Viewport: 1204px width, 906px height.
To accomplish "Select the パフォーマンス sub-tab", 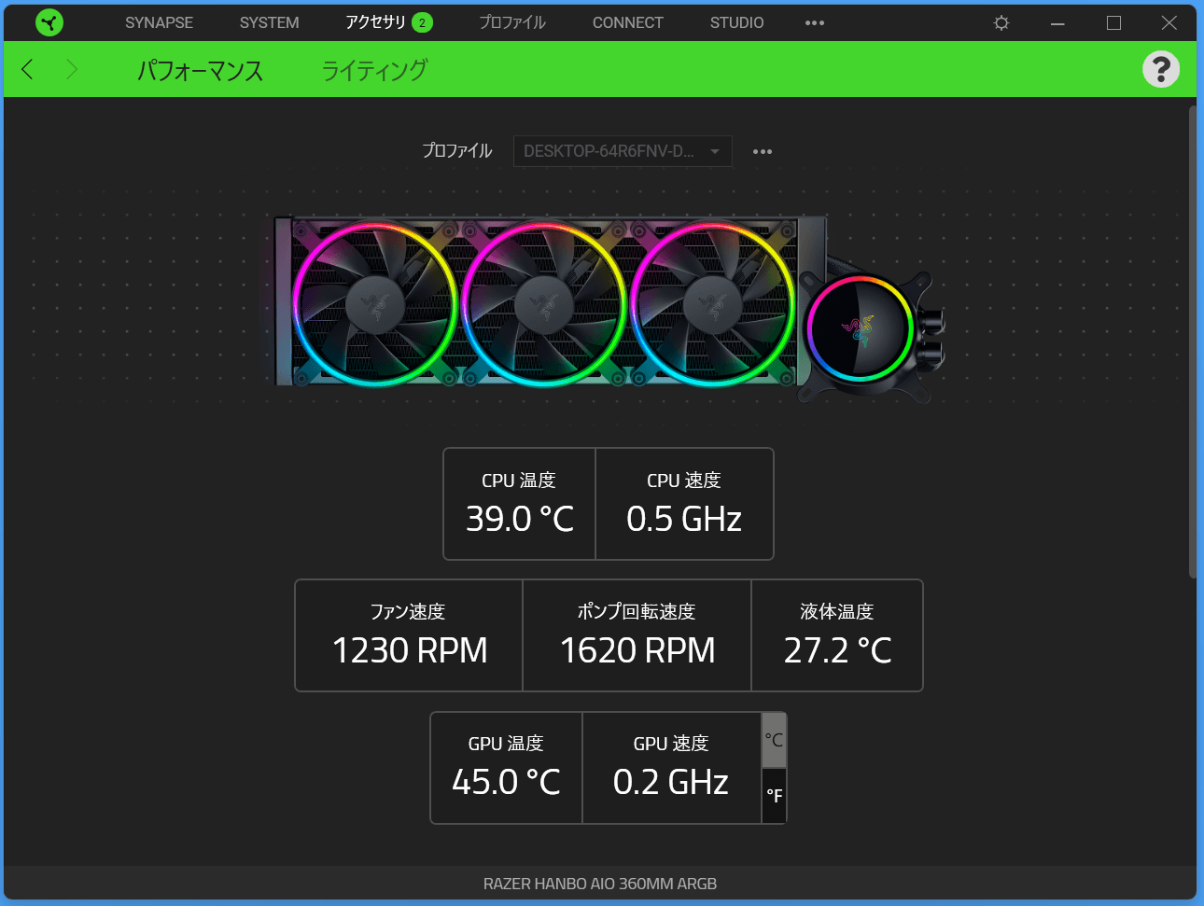I will tap(200, 70).
